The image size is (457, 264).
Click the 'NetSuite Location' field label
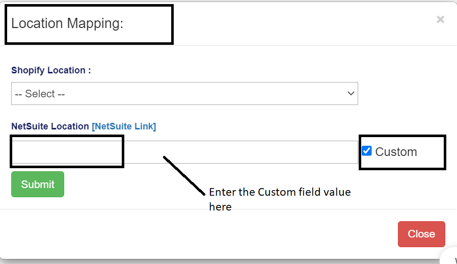click(50, 126)
